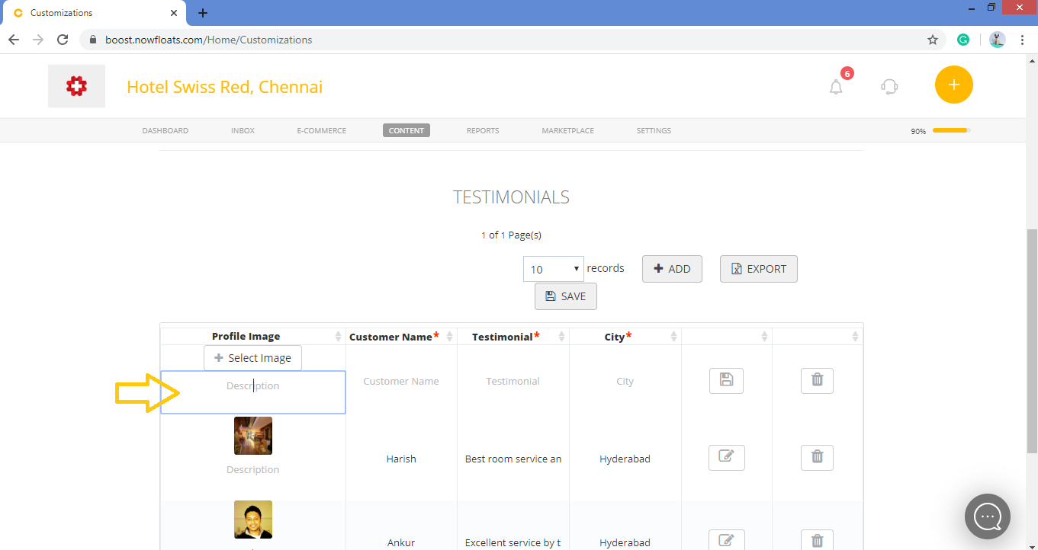1038x550 pixels.
Task: Click the Hotel Swiss Red logo image
Action: [76, 86]
